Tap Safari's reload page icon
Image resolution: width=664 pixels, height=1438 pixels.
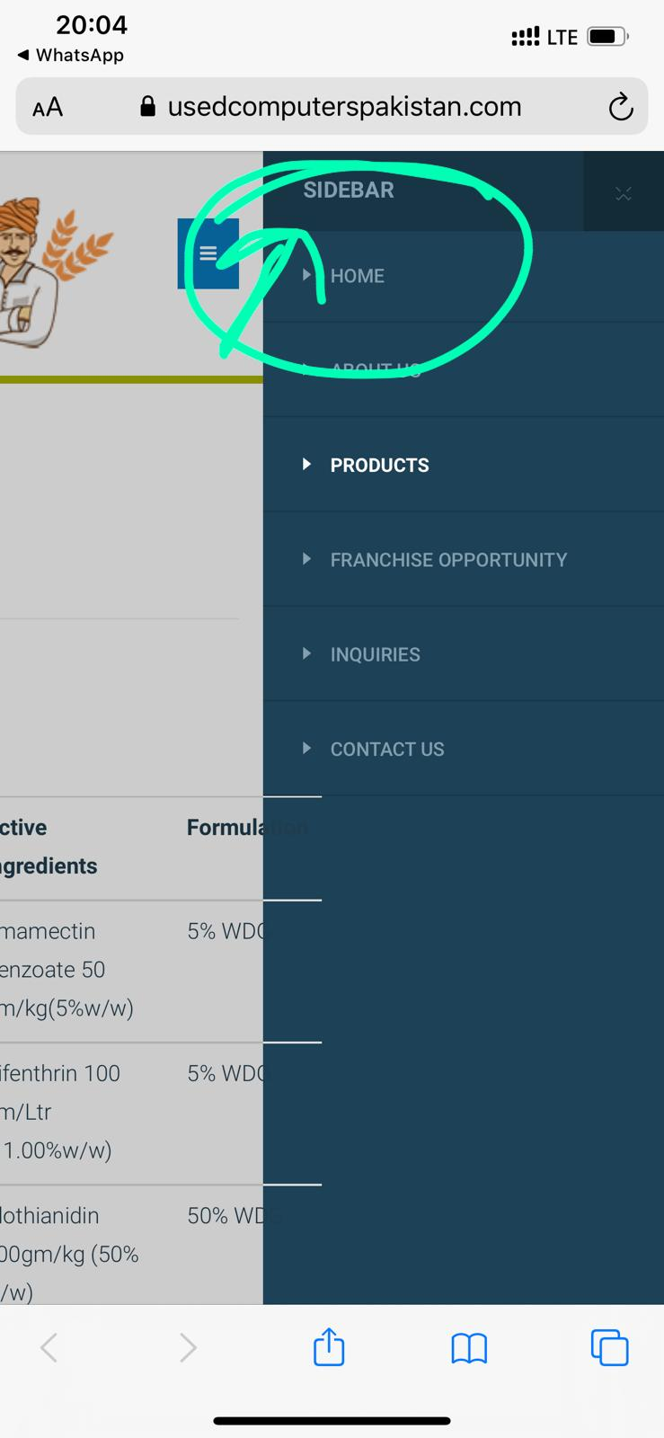point(621,108)
